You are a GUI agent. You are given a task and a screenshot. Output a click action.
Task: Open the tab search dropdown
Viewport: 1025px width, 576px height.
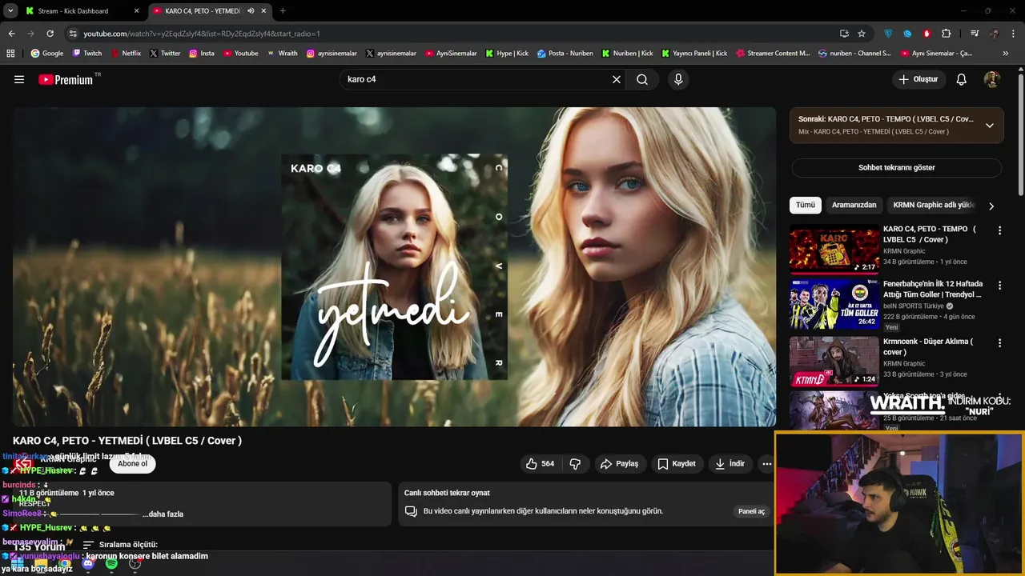coord(10,11)
